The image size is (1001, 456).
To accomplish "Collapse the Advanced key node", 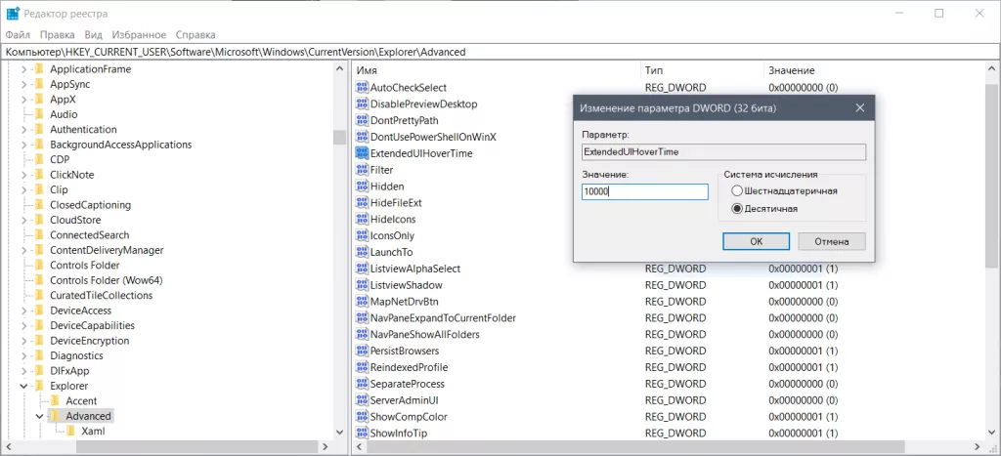I will [39, 416].
